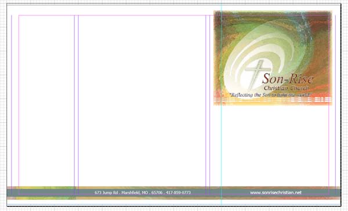The height and width of the screenshot is (211, 348).
Task: Select the Son-Rise church logo artwork
Action: coord(273,58)
